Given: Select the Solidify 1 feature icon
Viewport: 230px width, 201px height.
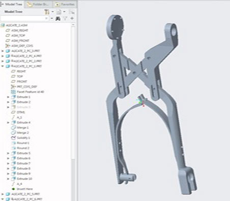Looking at the screenshot, I should [x=13, y=138].
